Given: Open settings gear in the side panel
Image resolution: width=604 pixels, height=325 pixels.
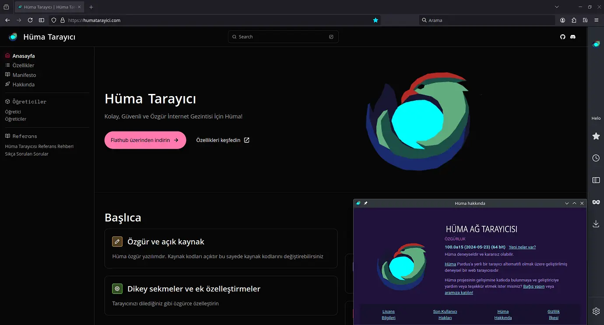Looking at the screenshot, I should [596, 311].
